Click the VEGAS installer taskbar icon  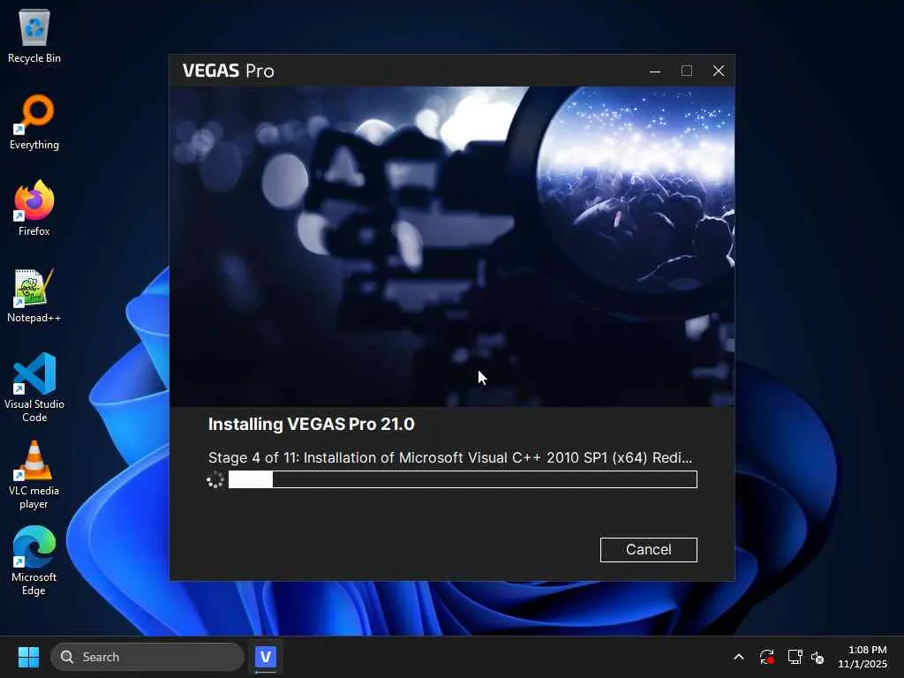point(265,657)
